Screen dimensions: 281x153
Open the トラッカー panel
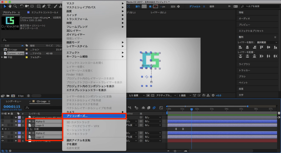click(245, 70)
